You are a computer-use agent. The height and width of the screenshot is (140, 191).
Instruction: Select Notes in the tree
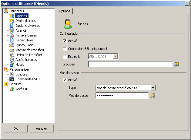tap(20, 65)
